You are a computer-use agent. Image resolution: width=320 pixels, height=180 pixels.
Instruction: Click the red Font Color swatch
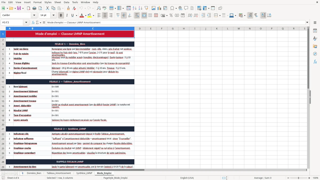pyautogui.click(x=82, y=15)
